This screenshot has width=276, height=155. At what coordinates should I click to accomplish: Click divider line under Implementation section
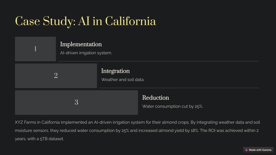coord(158,61)
